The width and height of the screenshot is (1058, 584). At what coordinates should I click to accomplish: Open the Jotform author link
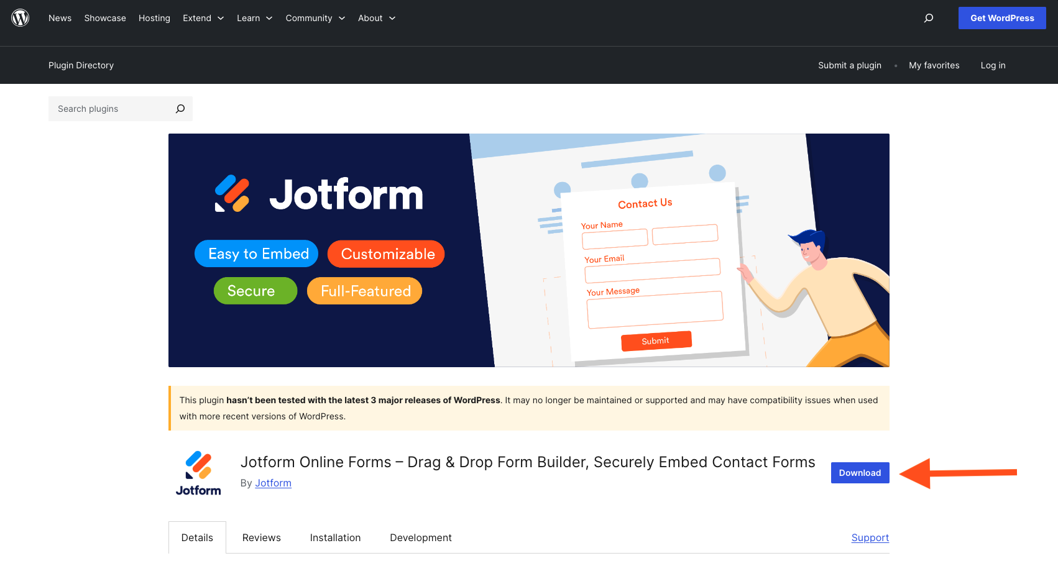click(x=273, y=483)
